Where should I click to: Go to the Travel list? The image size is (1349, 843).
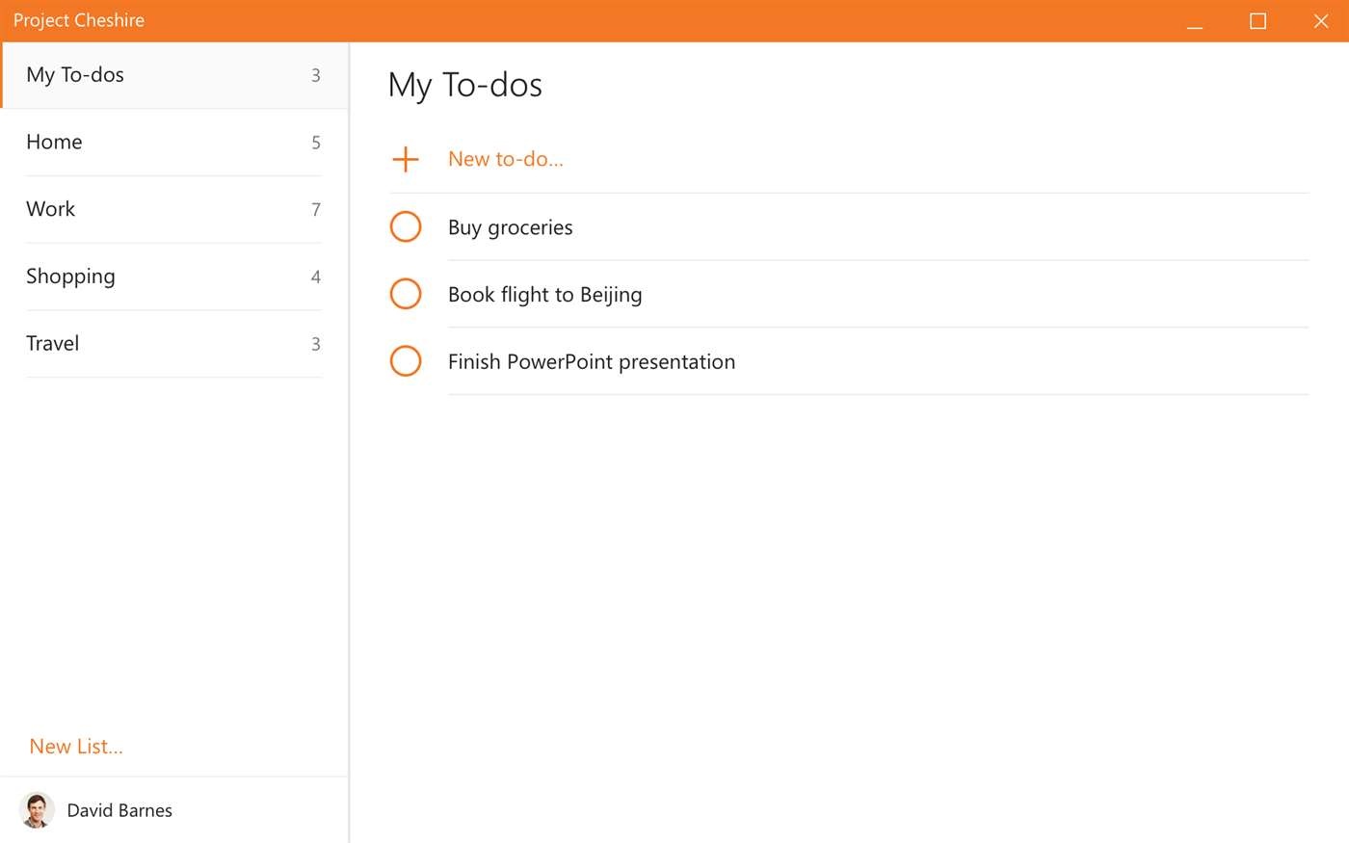pos(174,344)
